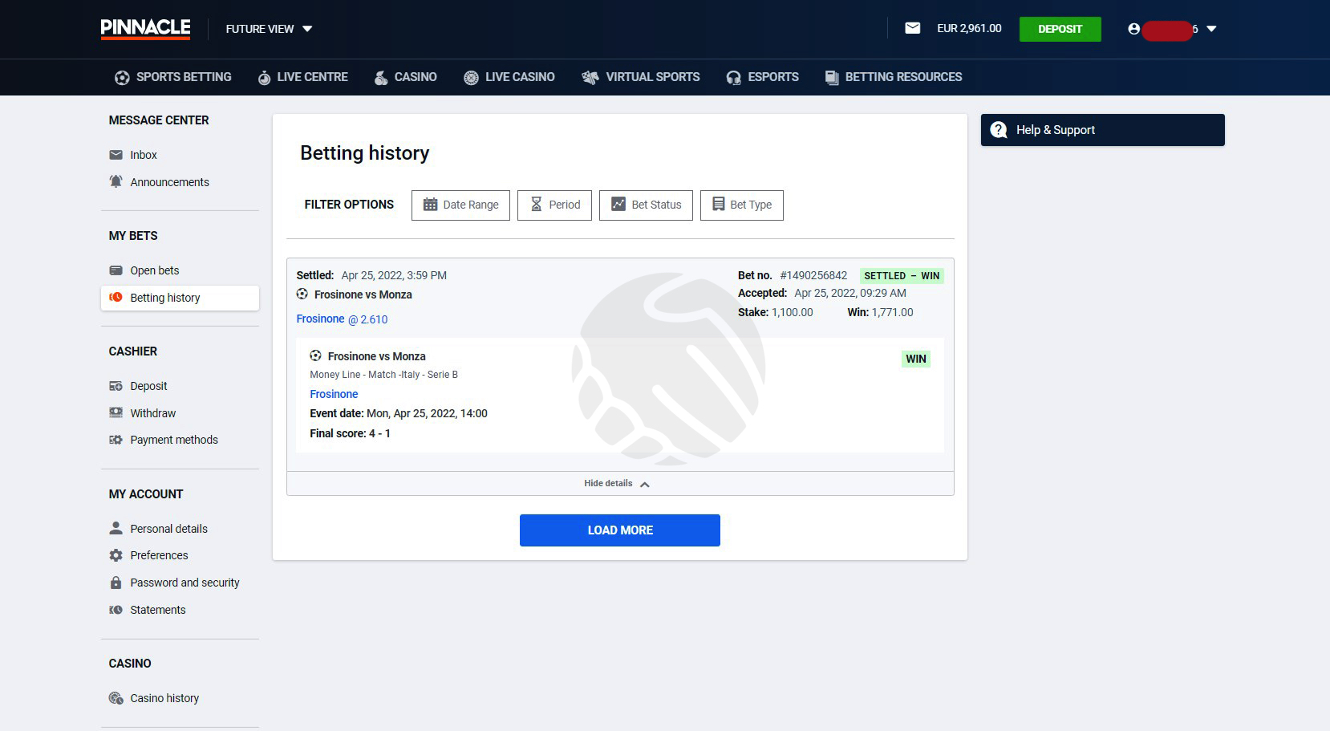This screenshot has width=1330, height=731.
Task: Click the green Deposit button
Action: [1060, 29]
